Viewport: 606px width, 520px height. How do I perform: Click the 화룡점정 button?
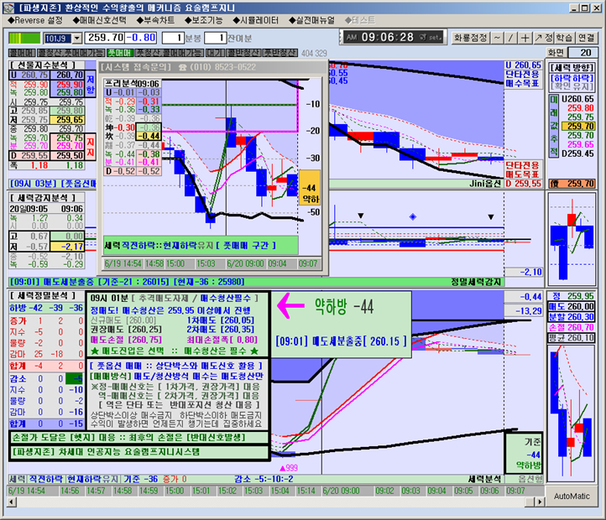[x=471, y=38]
